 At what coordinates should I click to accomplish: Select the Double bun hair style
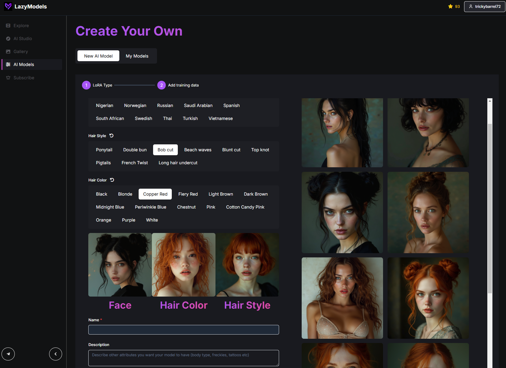[x=135, y=150]
